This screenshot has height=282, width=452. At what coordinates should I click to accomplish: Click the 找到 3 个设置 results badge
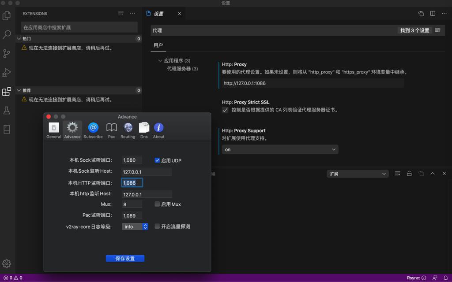click(414, 30)
